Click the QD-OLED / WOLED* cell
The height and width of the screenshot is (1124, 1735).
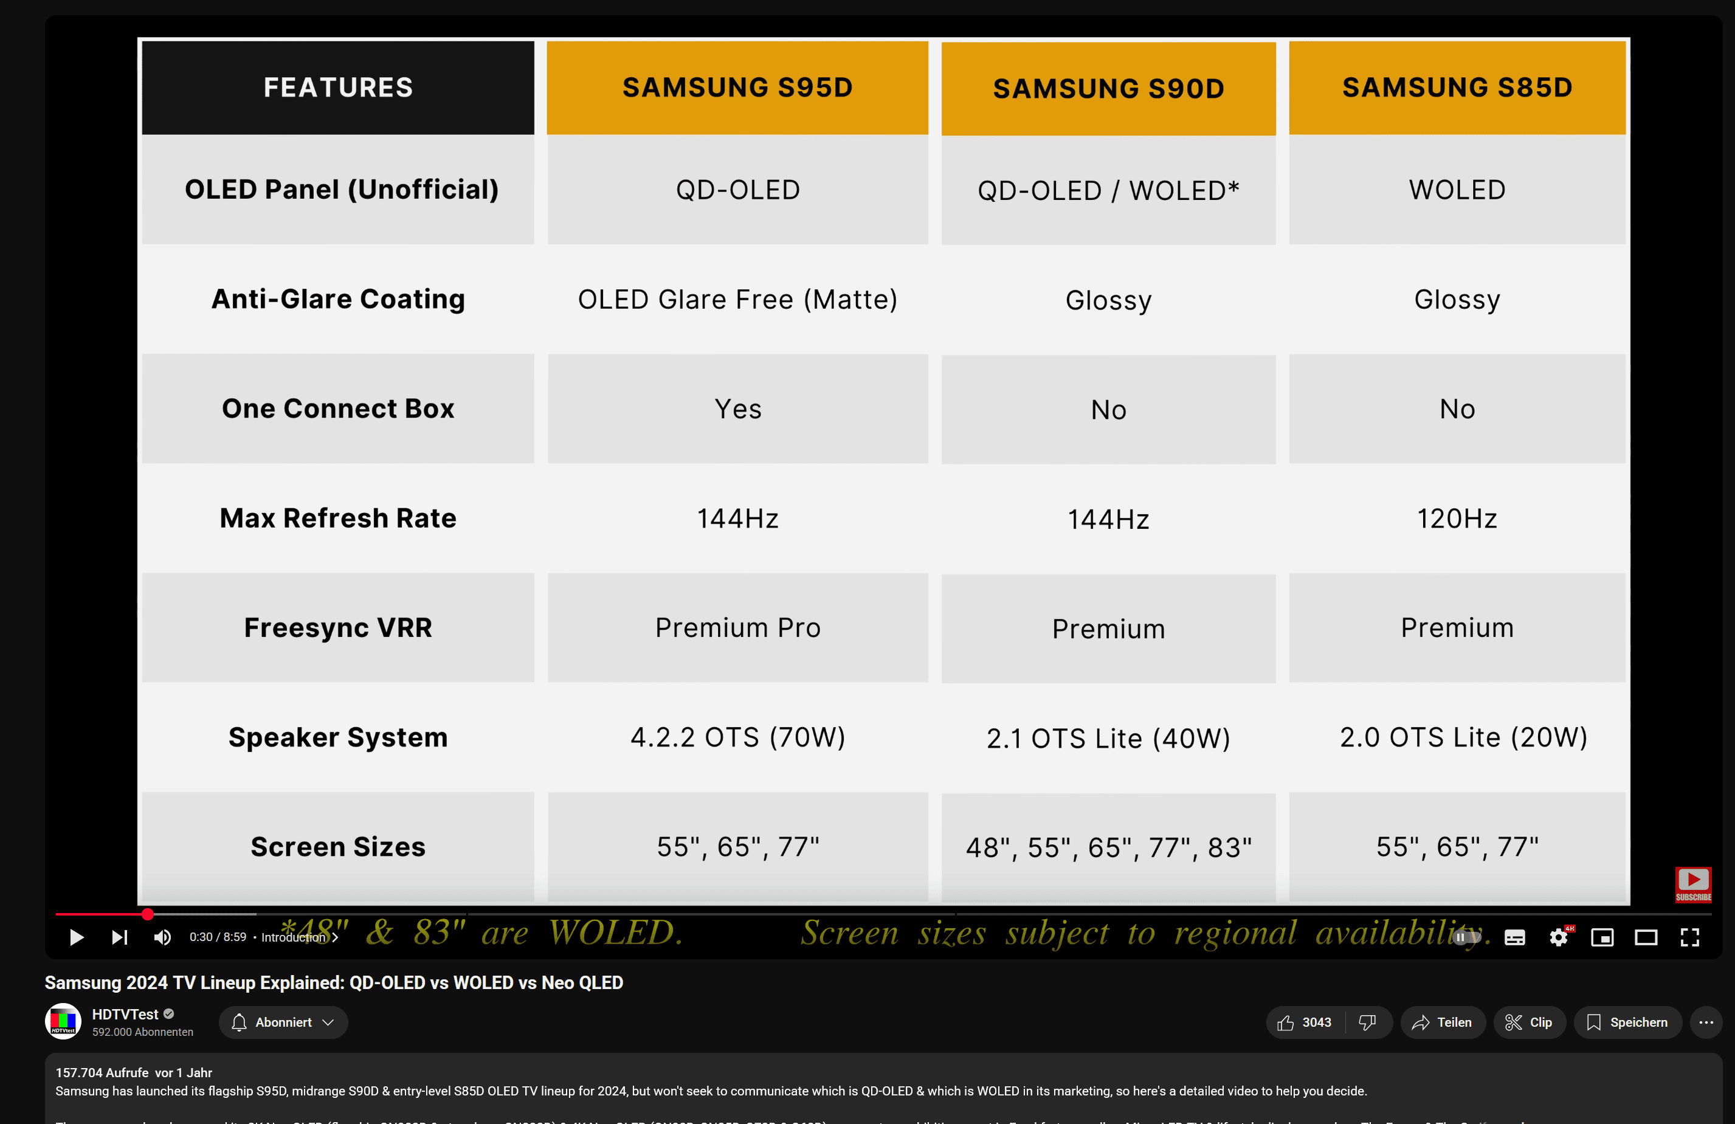1108,190
